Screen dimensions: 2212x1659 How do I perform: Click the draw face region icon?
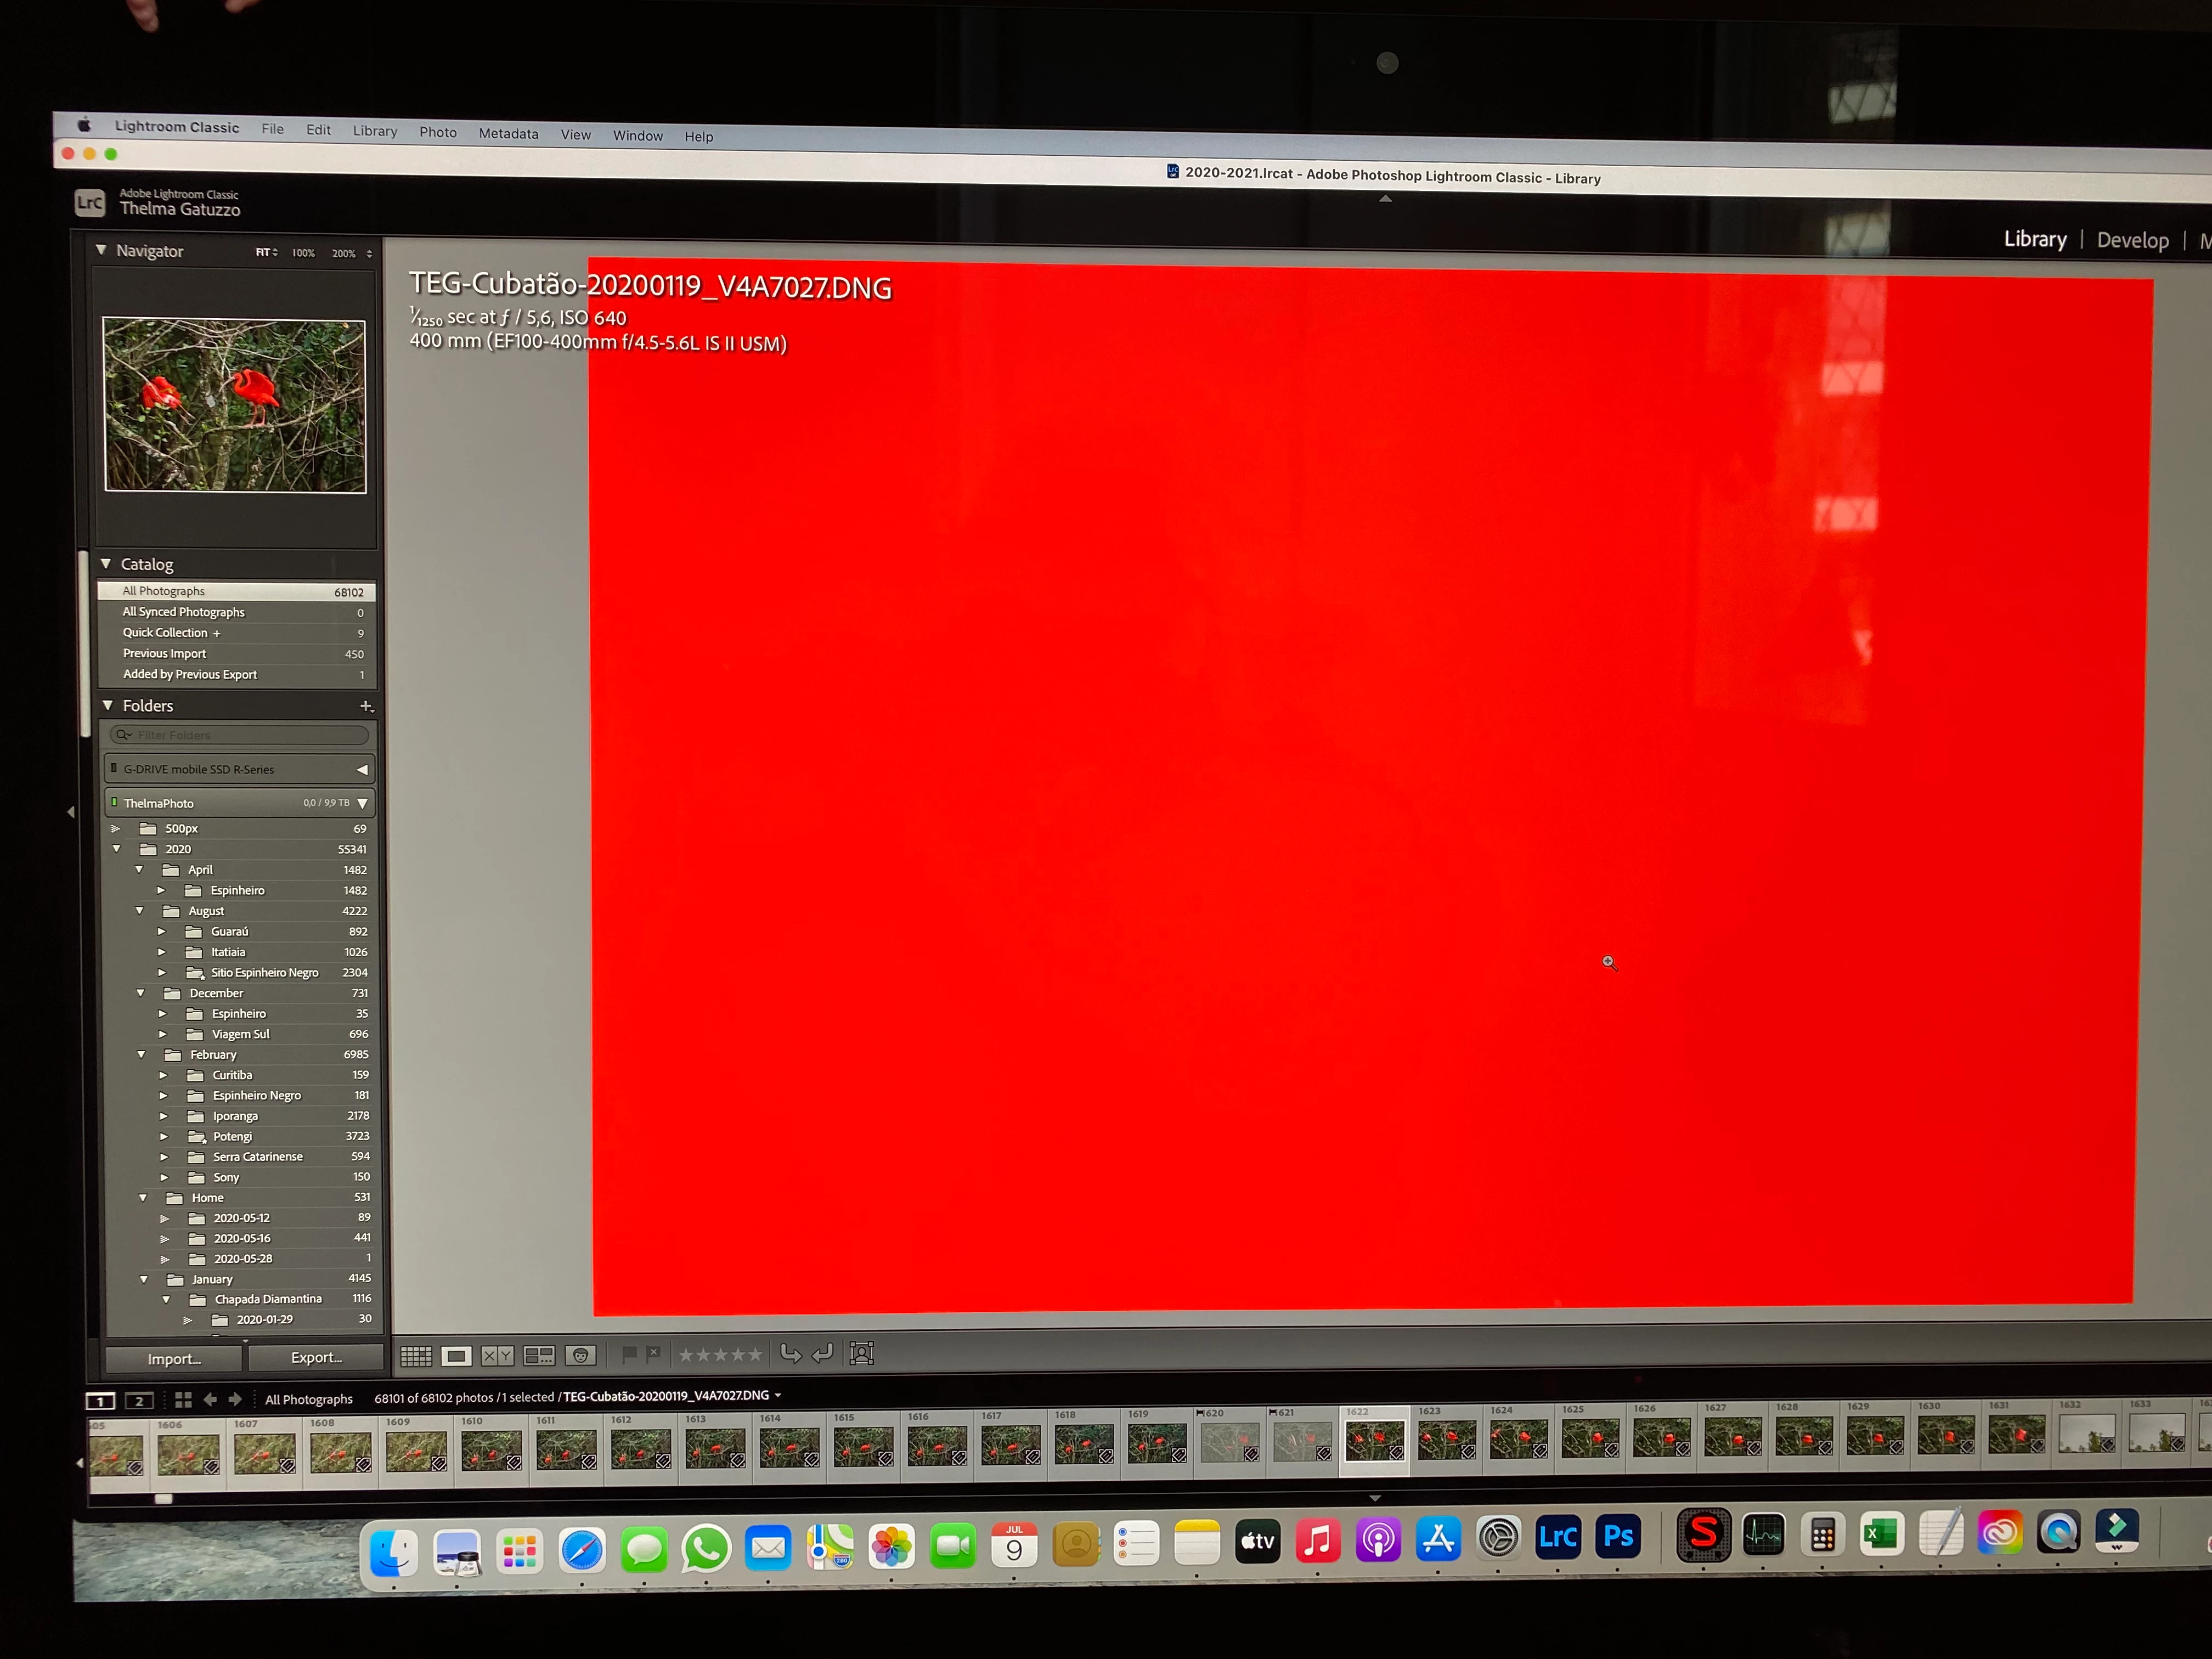tap(861, 1353)
